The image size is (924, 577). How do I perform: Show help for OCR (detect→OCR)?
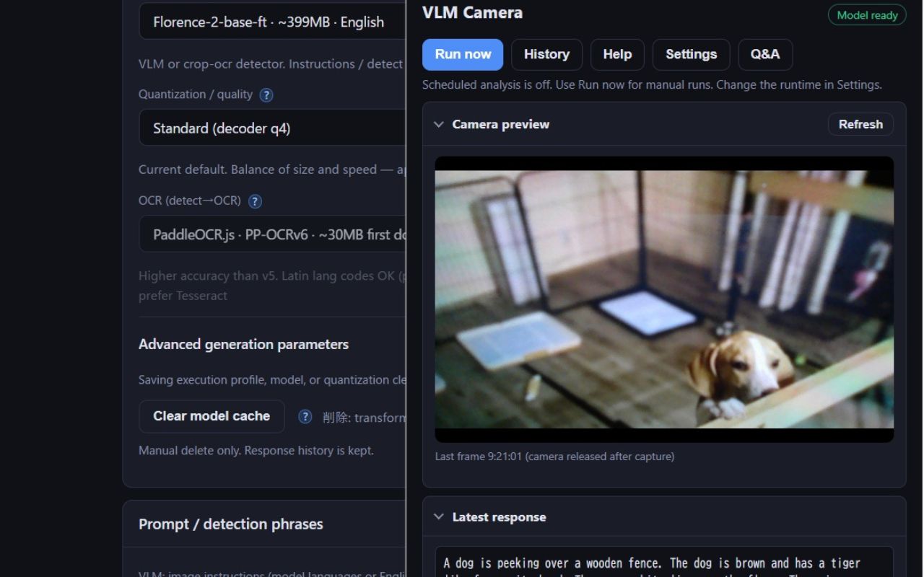tap(255, 201)
